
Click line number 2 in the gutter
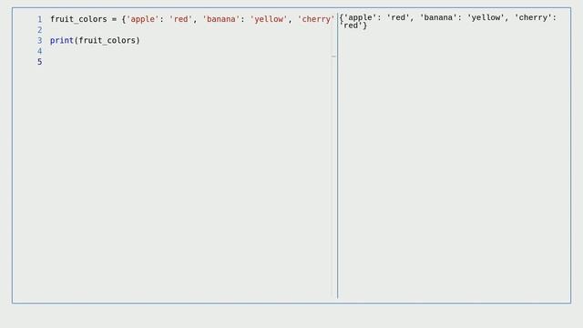(x=40, y=30)
